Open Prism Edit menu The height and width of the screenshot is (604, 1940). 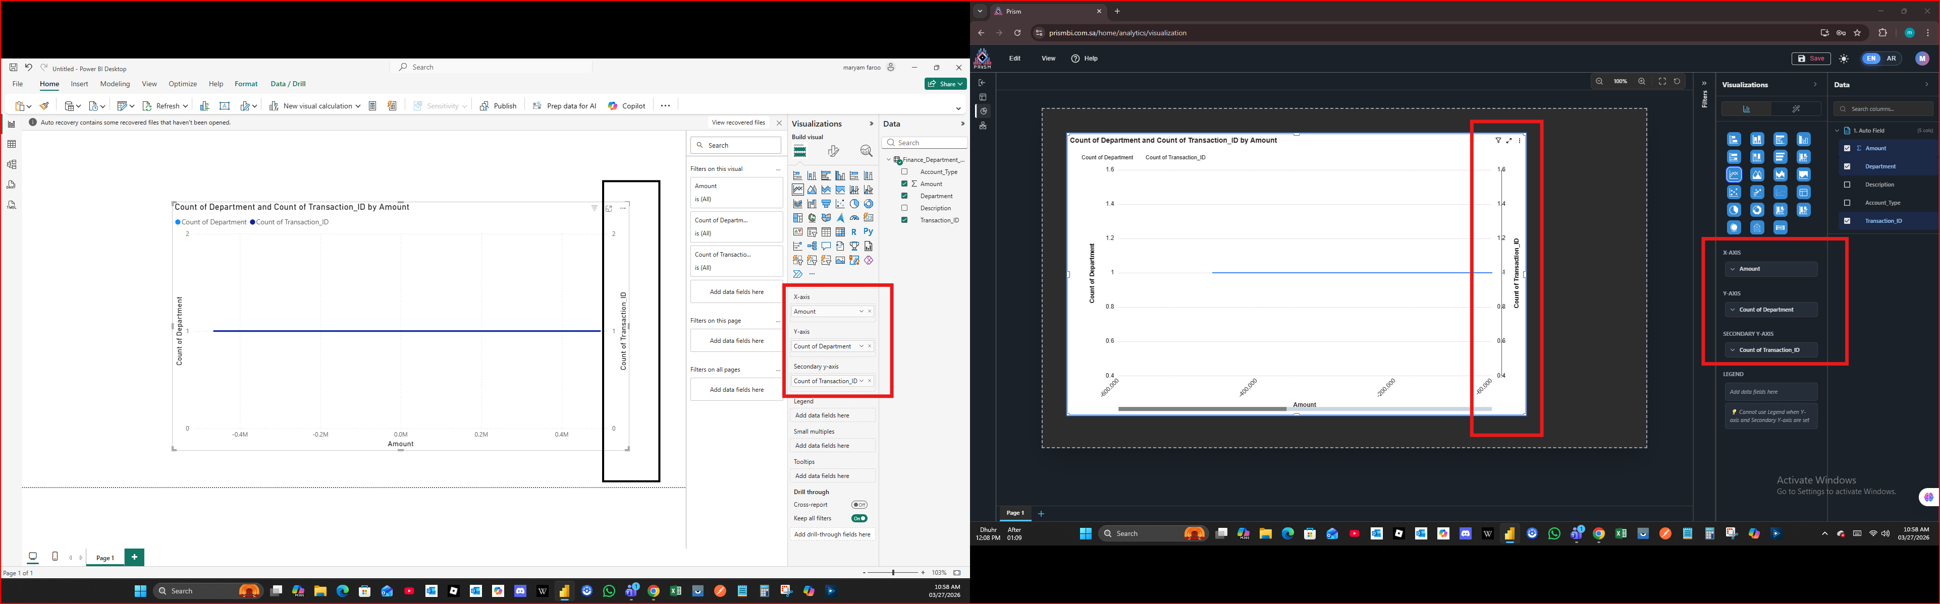[x=1014, y=58]
